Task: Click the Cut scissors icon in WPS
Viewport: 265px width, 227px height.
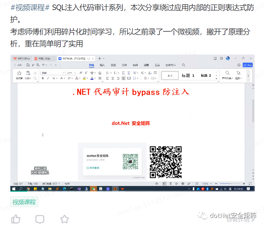Action: click(35, 73)
